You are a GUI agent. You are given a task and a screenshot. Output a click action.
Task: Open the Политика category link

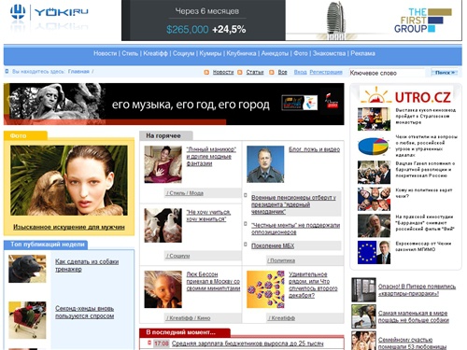[x=281, y=260]
